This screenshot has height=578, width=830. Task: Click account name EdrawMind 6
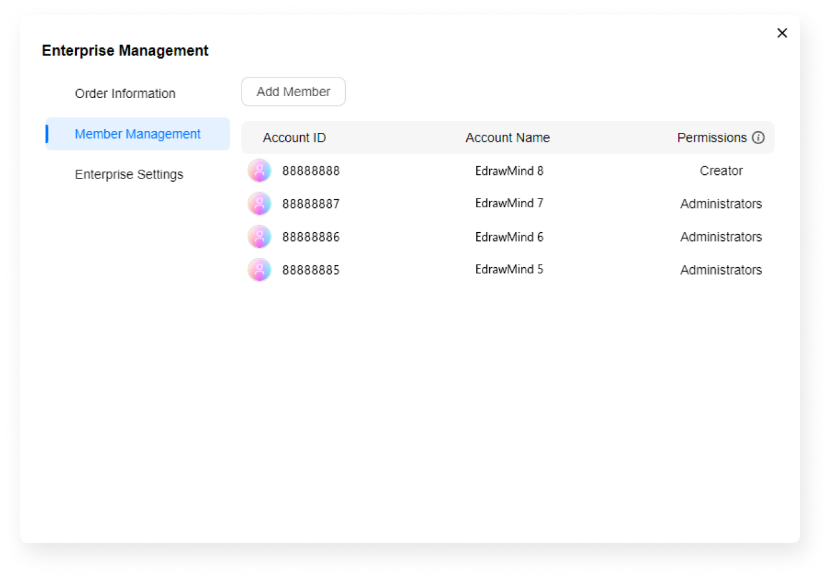pyautogui.click(x=509, y=237)
